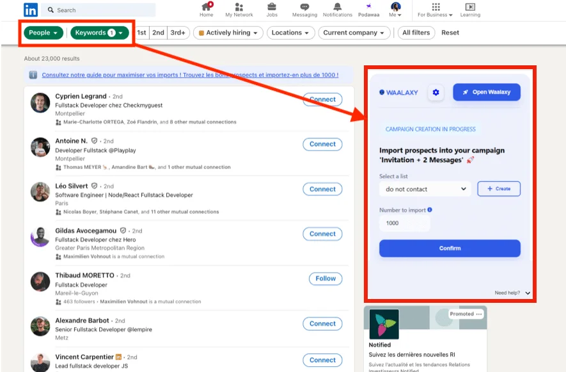Expand the 'do not contact' list dropdown
This screenshot has height=372, width=566.
pos(425,189)
